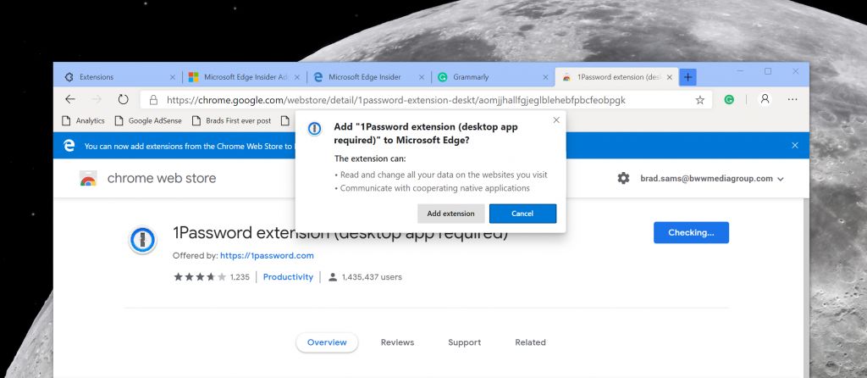Click Cancel in the extension dialog
This screenshot has width=867, height=378.
pyautogui.click(x=522, y=214)
